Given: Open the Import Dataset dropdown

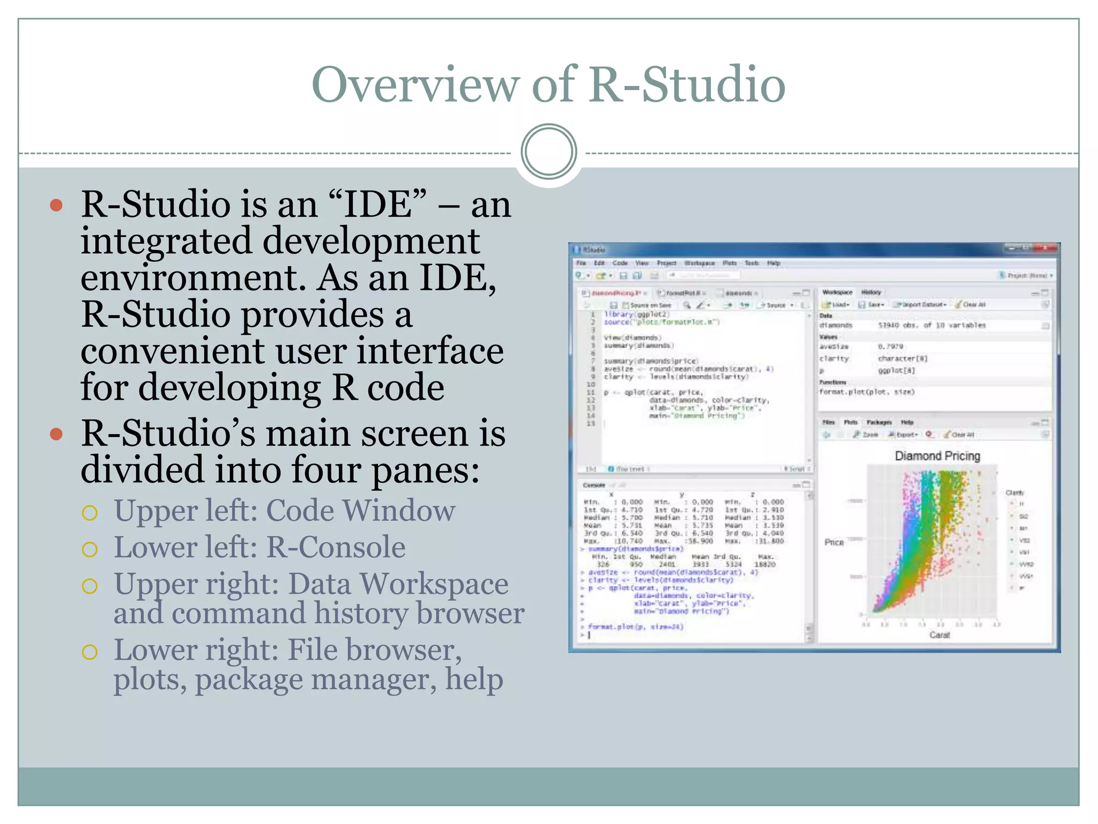Looking at the screenshot, I should point(921,305).
